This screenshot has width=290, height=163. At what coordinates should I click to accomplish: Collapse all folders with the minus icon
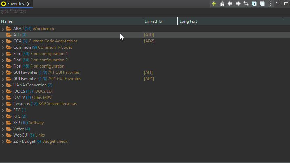tap(262, 4)
